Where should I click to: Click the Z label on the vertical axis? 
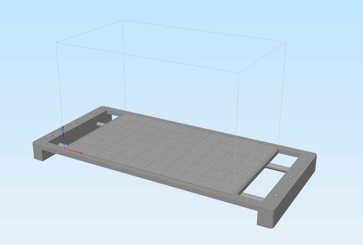63,129
